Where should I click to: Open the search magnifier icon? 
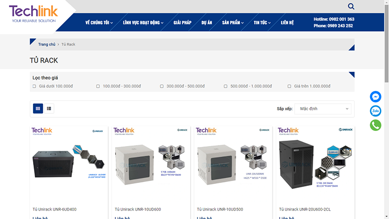(351, 6)
